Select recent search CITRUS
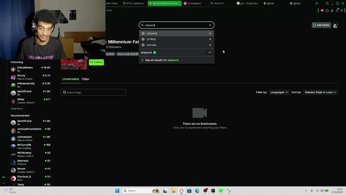The width and height of the screenshot is (346, 195). pos(177,39)
